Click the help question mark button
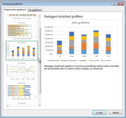This screenshot has width=126, height=118. pos(114,4)
